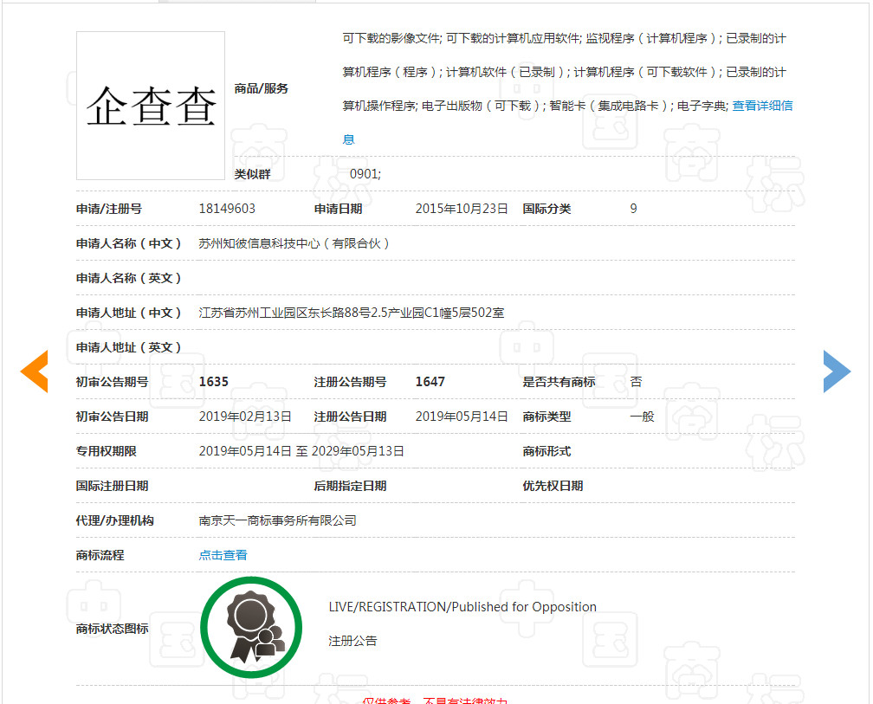Click the international classification value 9
Screen dimensions: 873x704
[x=633, y=209]
